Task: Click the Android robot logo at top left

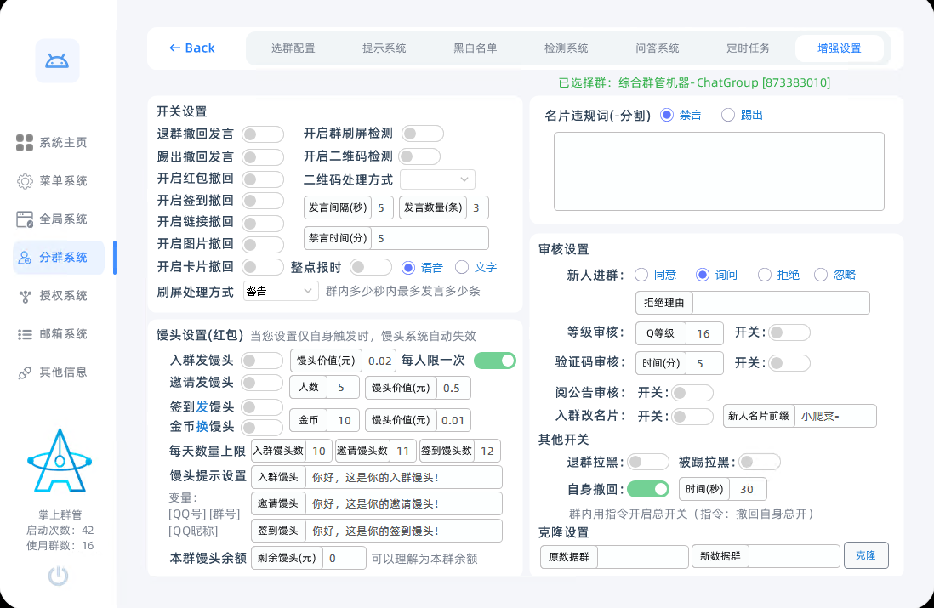Action: pos(57,60)
